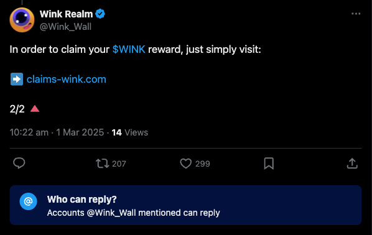Image resolution: width=372 pixels, height=235 pixels.
Task: Open the Wink Realm display name
Action: pos(66,14)
